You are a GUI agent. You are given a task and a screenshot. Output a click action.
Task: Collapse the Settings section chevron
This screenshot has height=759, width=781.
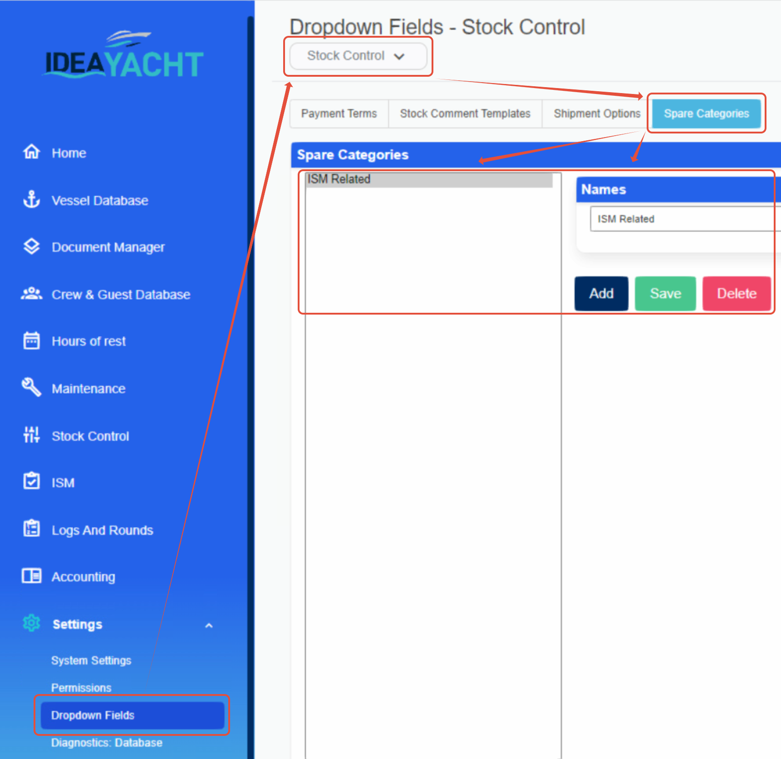tap(209, 625)
